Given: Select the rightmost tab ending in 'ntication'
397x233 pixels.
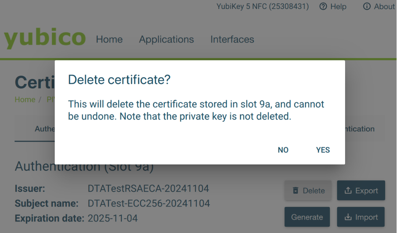Looking at the screenshot, I should 359,129.
